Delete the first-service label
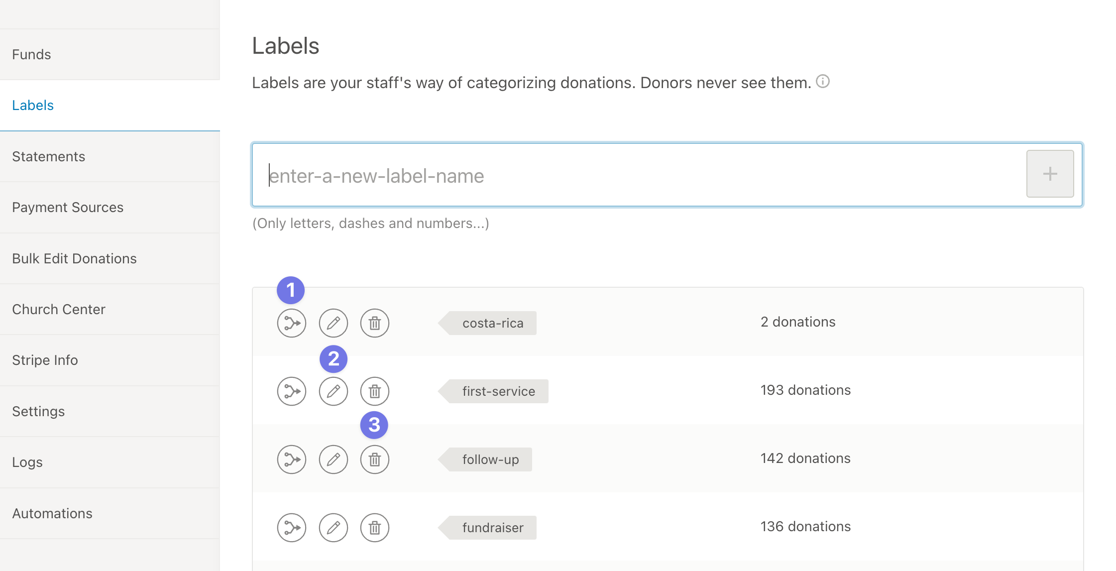Screen dimensions: 1116x571 [x=375, y=391]
